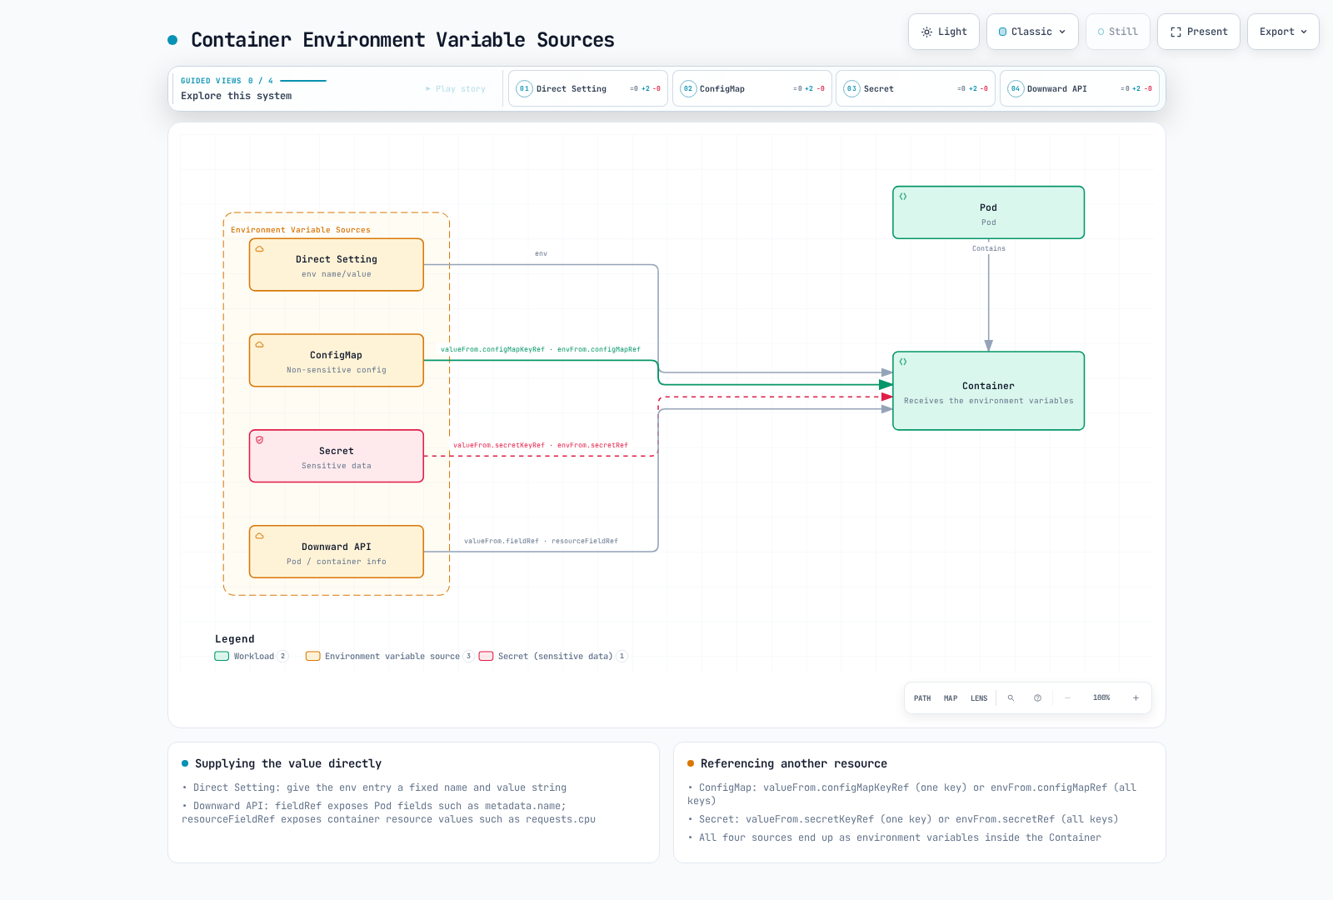Zoom out with the minus icon
The height and width of the screenshot is (900, 1333).
1068,698
